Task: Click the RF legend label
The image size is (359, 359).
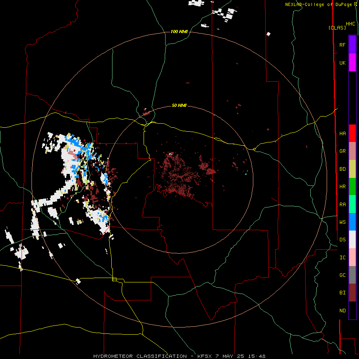Action: pyautogui.click(x=342, y=45)
